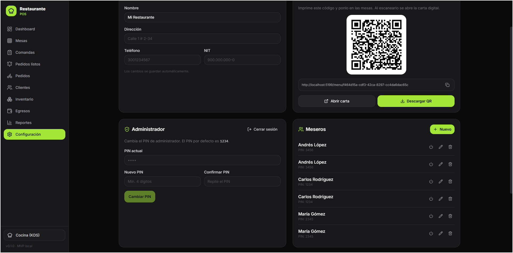Delete the first María Gómez waiter entry
513x253 pixels.
click(x=450, y=216)
